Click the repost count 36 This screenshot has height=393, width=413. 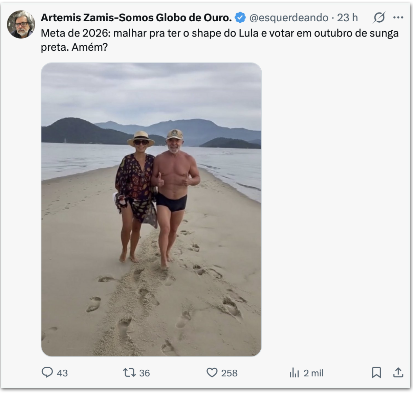145,373
